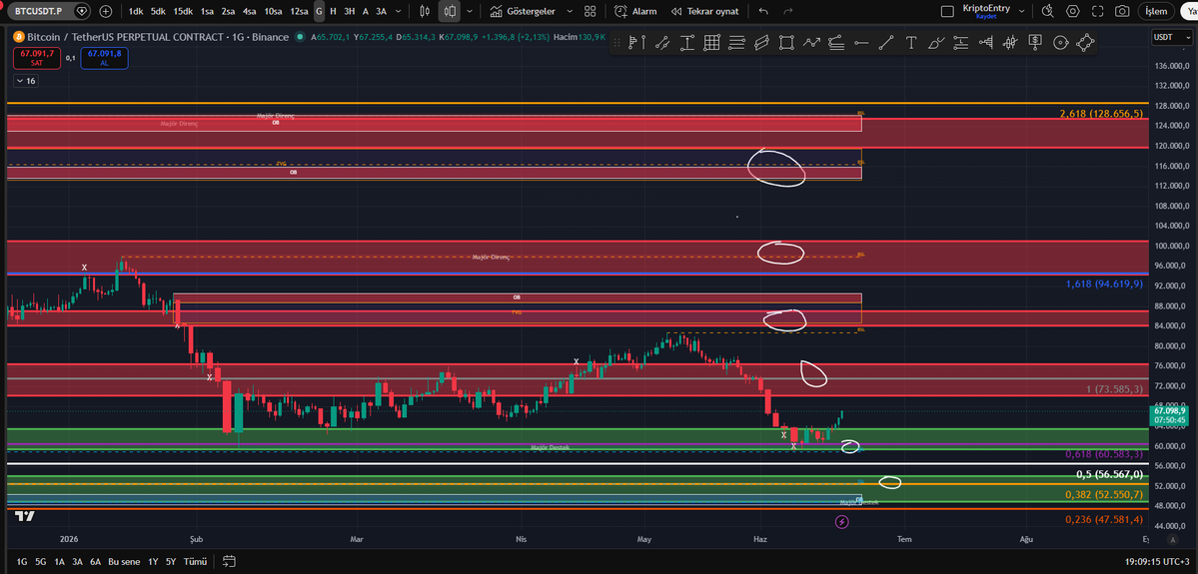Screen dimensions: 1198x574
Task: Select the candlestick projection tool
Action: 1010,43
